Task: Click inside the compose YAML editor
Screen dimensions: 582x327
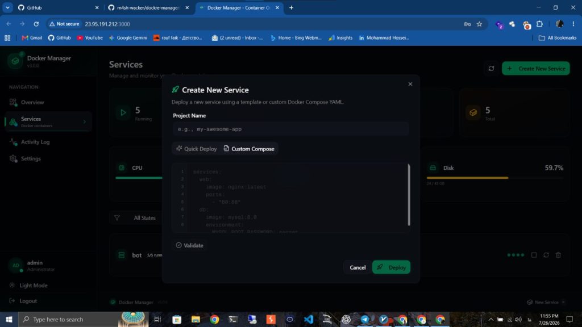Action: pyautogui.click(x=289, y=198)
